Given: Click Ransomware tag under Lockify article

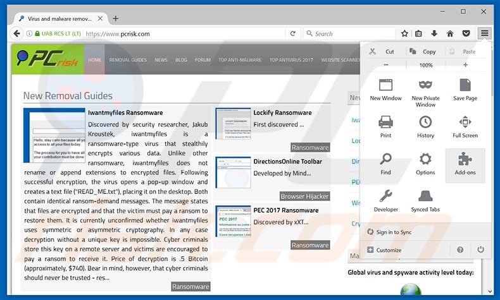Looking at the screenshot, I should (310, 148).
